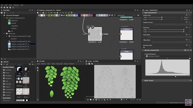Click the undo icon in main toolbar

(13, 7)
